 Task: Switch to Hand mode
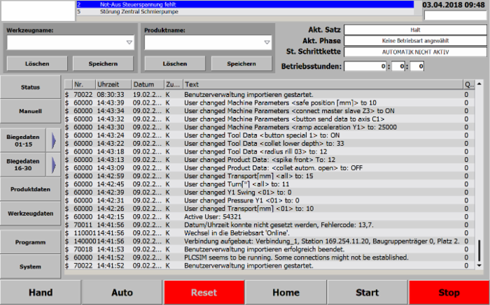pyautogui.click(x=40, y=292)
